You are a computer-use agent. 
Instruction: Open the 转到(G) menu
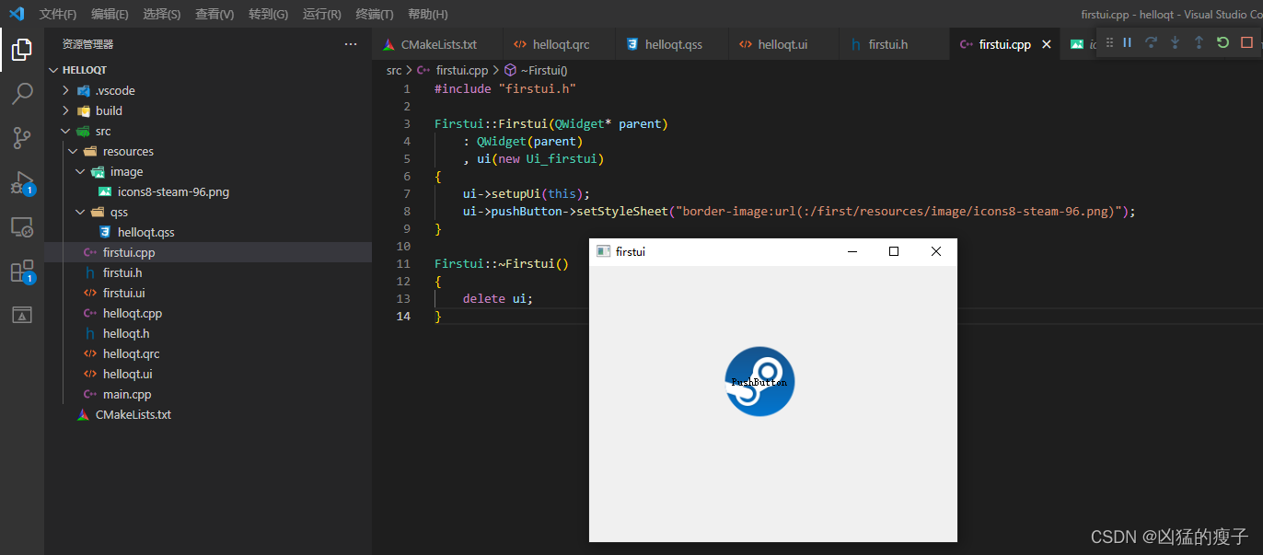click(268, 14)
